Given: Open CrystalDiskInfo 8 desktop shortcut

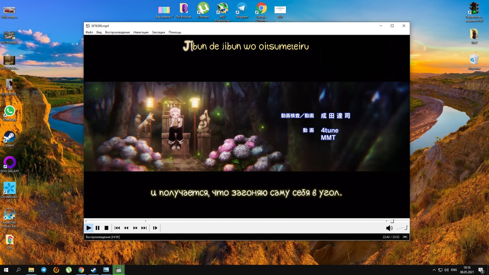Looking at the screenshot, I should click(x=10, y=192).
